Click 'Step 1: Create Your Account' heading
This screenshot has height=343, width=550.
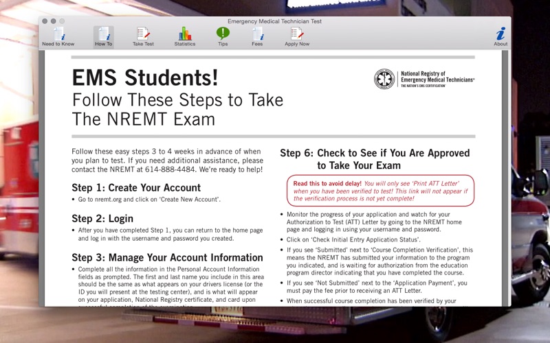pos(136,187)
